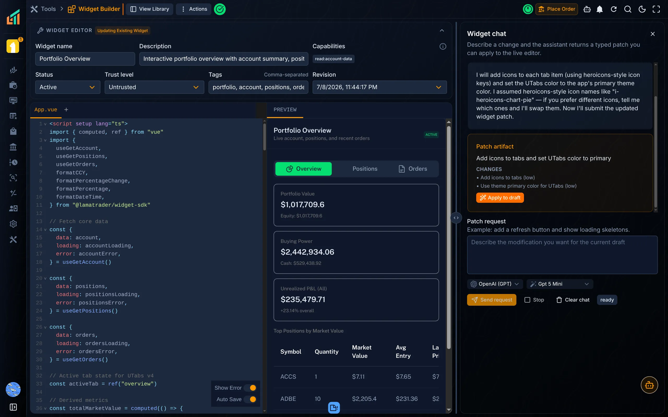Collapse code fold at line 1
The height and width of the screenshot is (417, 668).
click(45, 124)
